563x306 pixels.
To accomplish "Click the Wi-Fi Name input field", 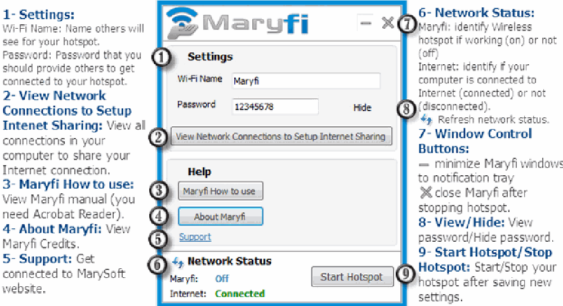I will 306,81.
